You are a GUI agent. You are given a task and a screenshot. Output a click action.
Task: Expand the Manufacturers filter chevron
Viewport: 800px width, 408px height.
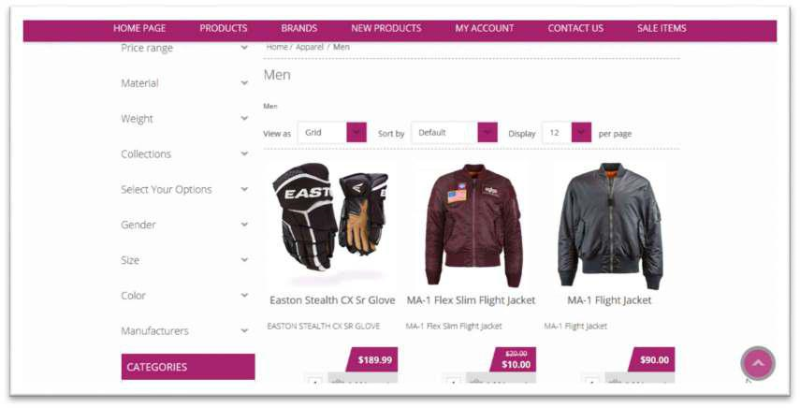tap(244, 330)
